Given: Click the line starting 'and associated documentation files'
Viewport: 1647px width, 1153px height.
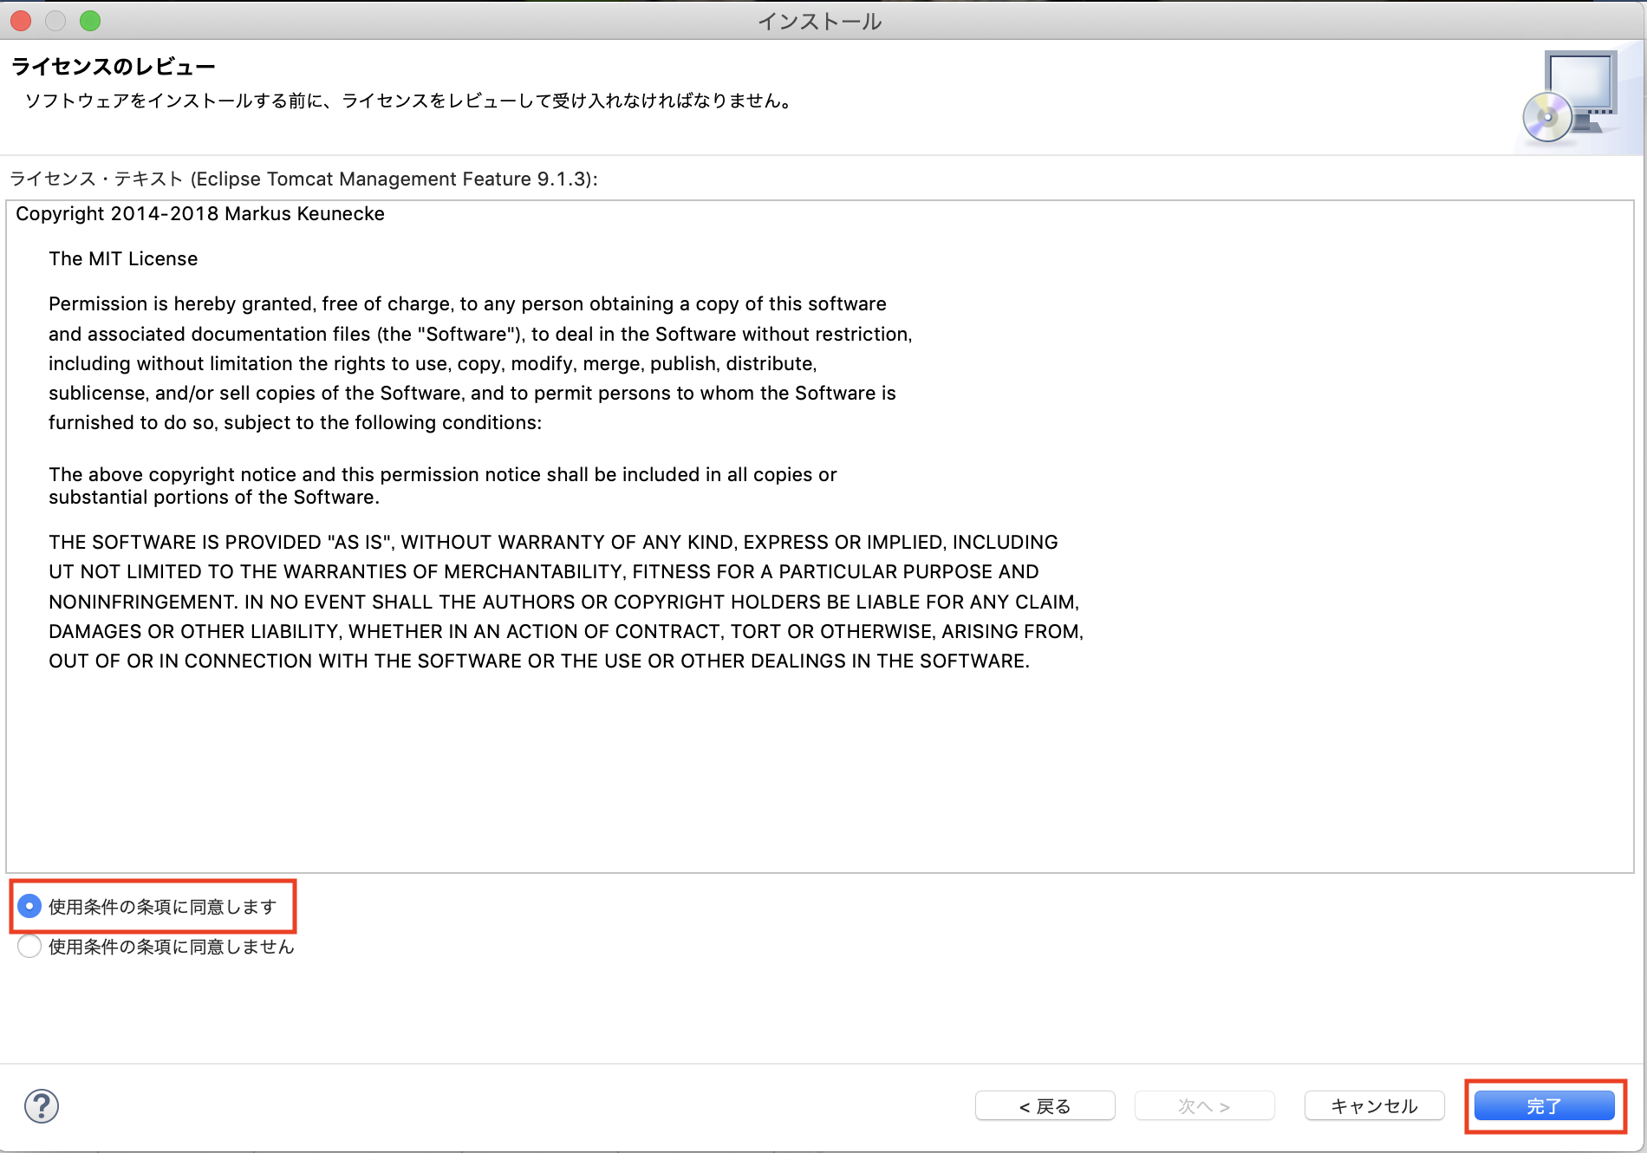Looking at the screenshot, I should pyautogui.click(x=480, y=335).
